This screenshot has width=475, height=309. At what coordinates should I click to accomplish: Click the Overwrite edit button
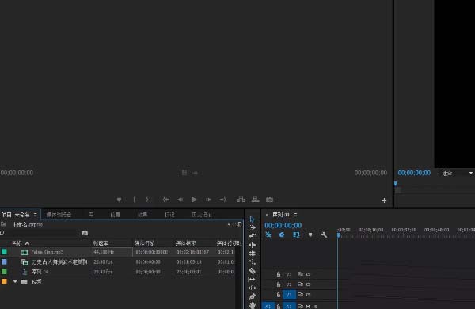click(x=256, y=200)
